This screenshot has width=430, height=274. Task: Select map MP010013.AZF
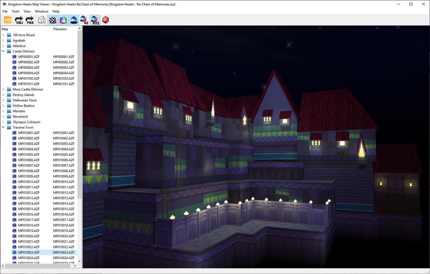(x=29, y=198)
